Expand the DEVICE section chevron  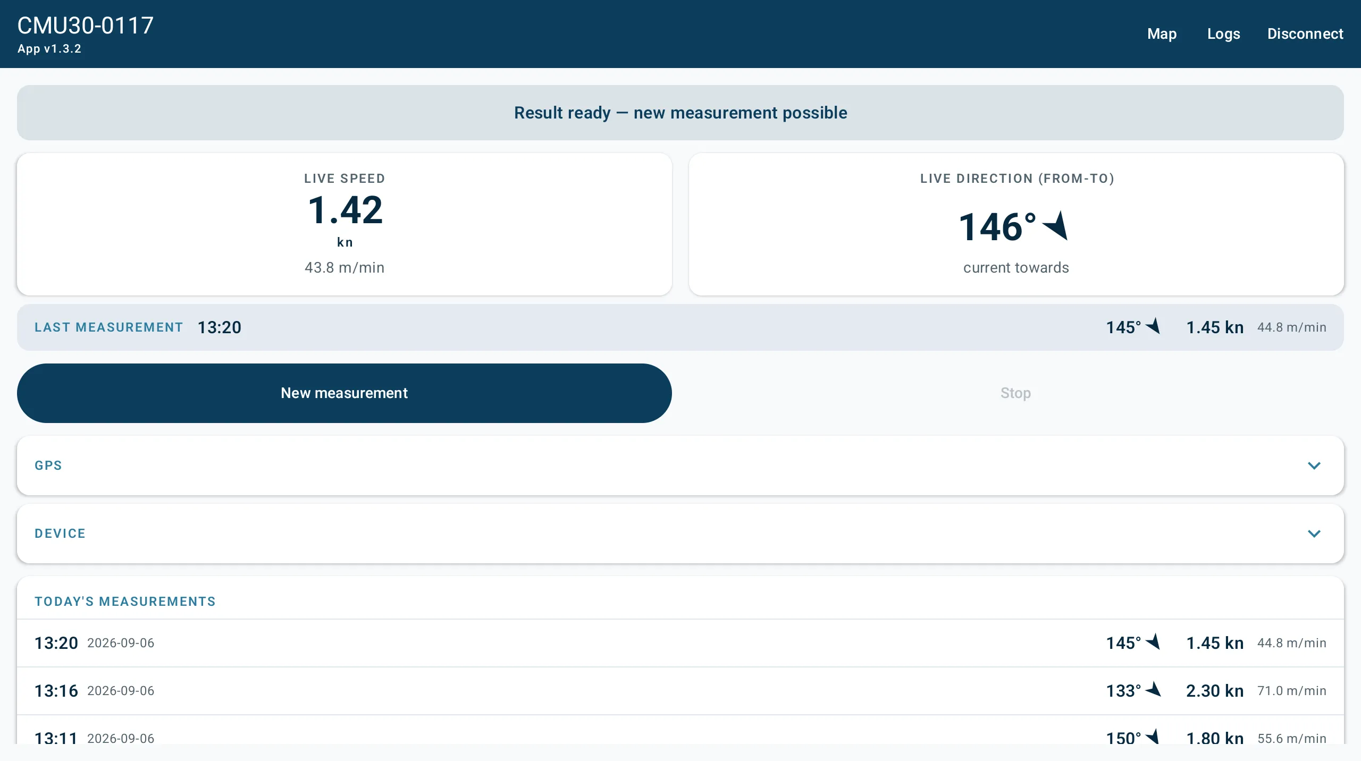1314,534
